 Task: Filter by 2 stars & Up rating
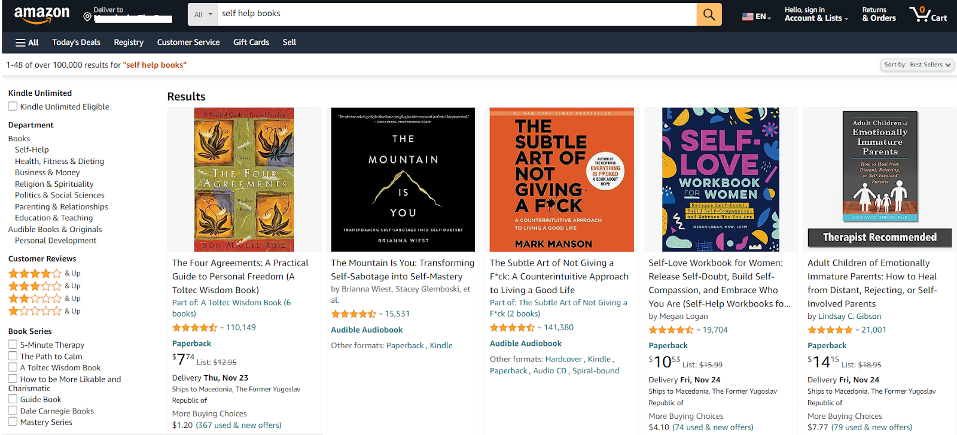(35, 299)
